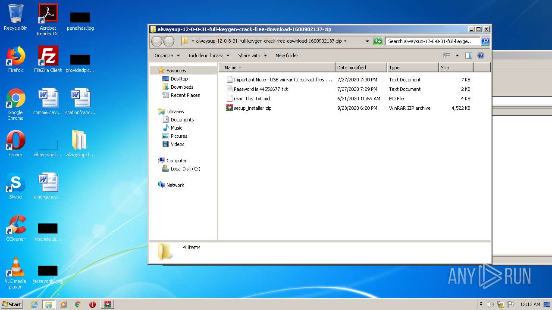Open FileZilla Client desktop shortcut
The width and height of the screenshot is (552, 310).
[x=48, y=59]
